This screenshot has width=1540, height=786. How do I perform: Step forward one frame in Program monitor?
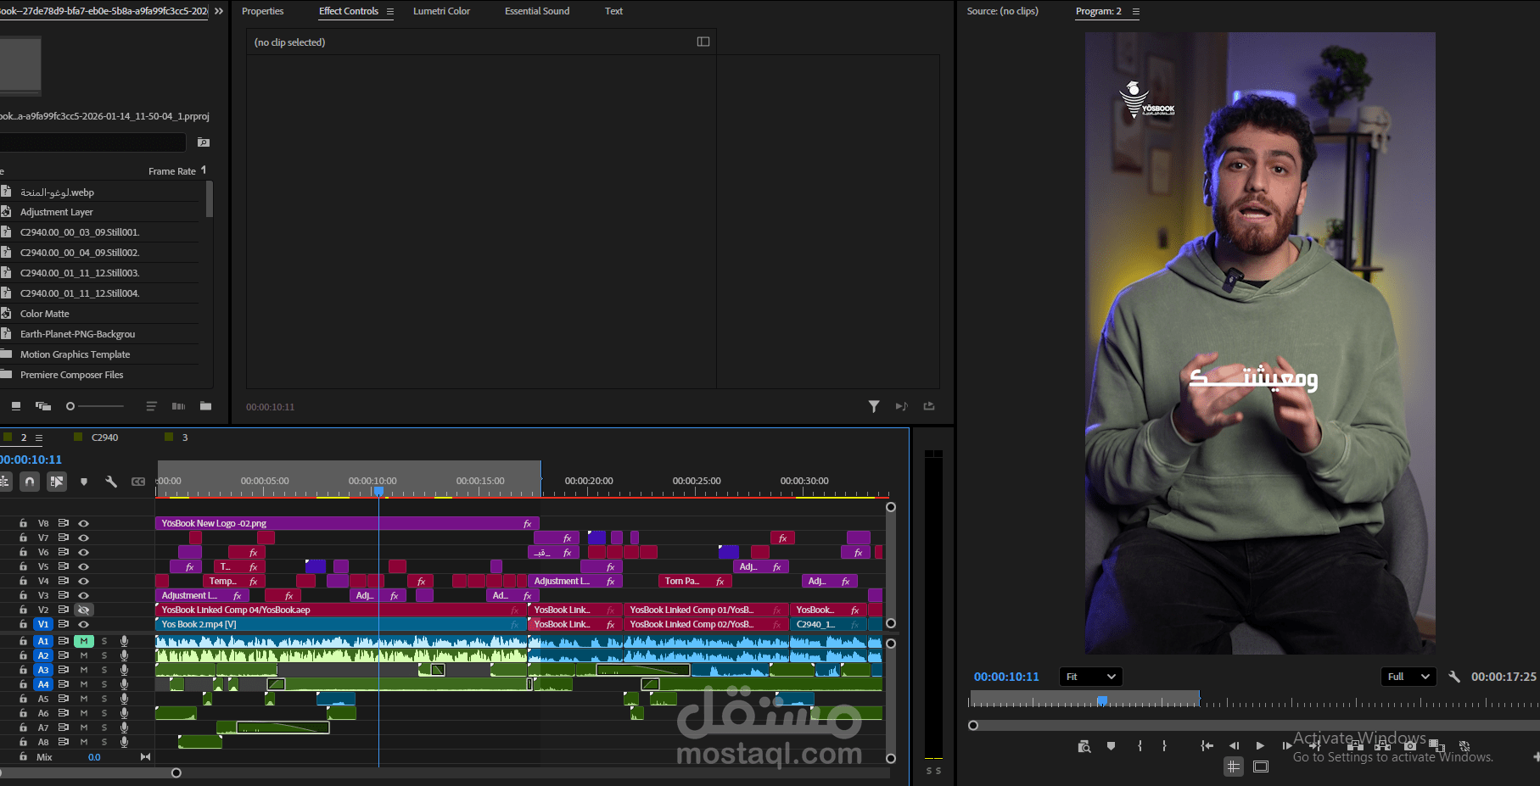tap(1287, 746)
